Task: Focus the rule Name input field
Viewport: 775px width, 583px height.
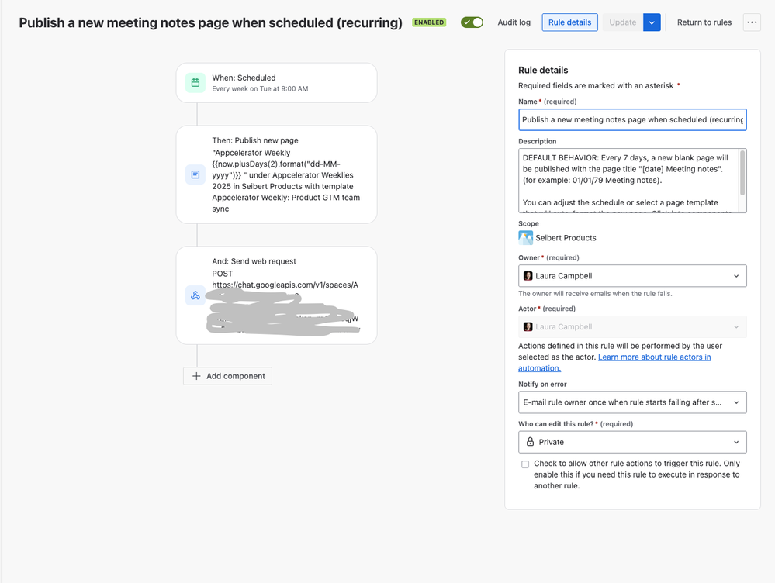Action: 632,119
